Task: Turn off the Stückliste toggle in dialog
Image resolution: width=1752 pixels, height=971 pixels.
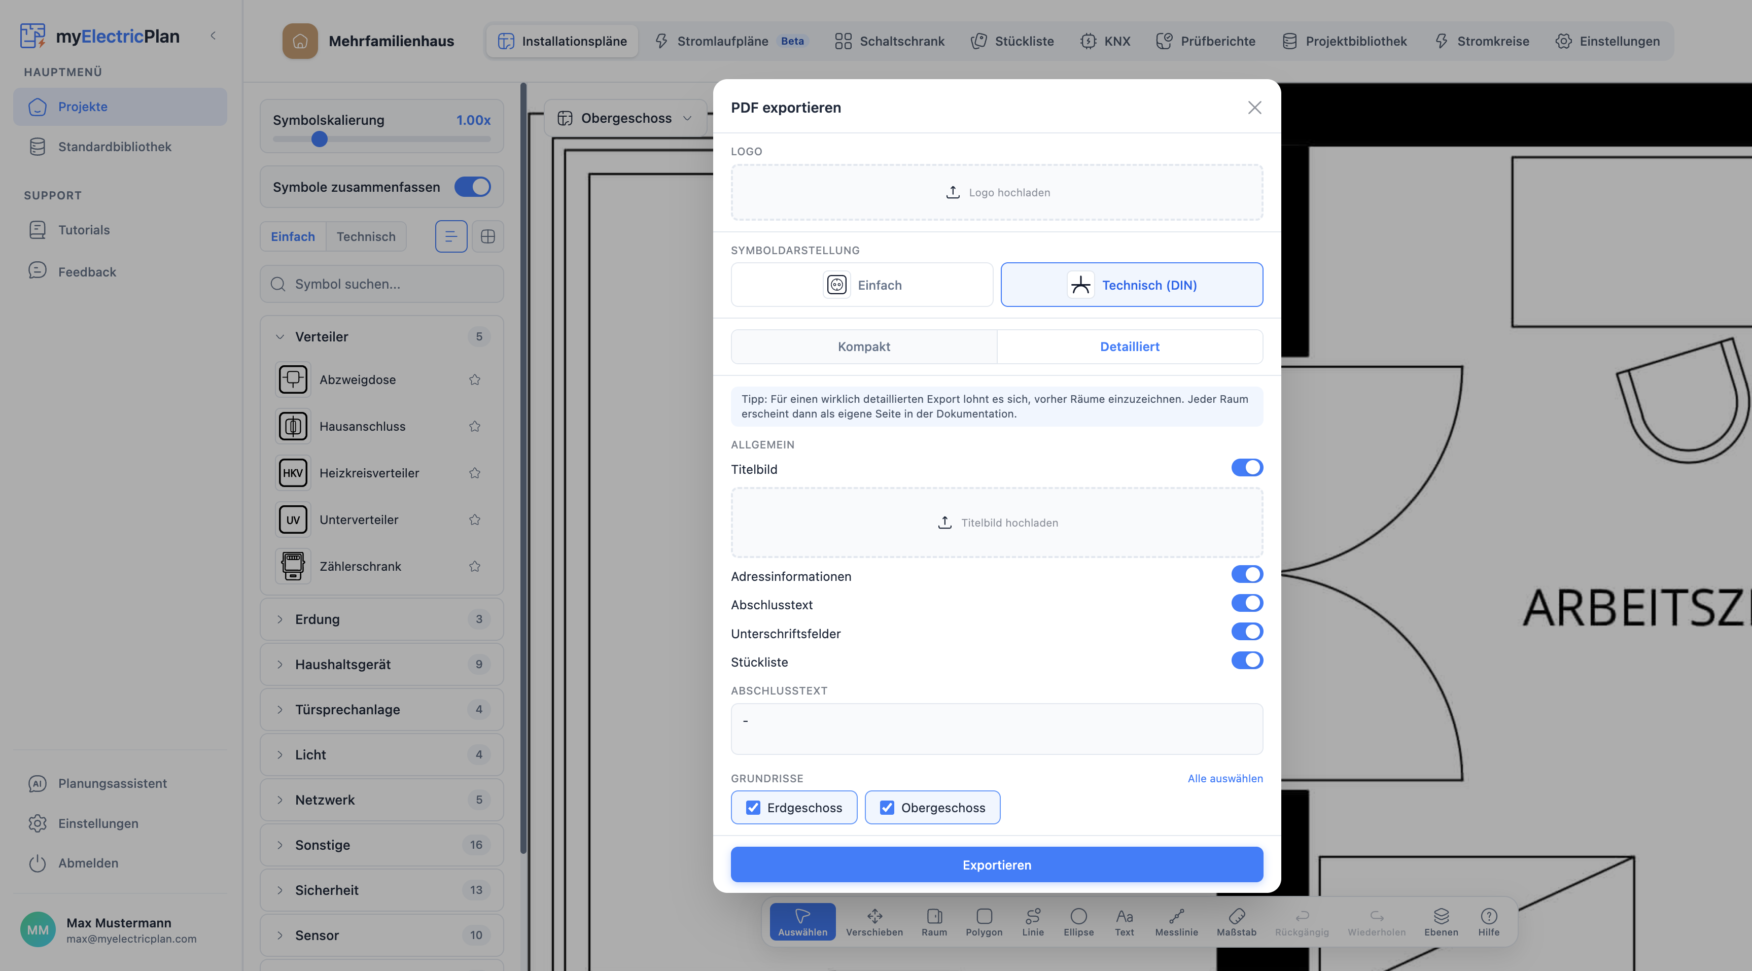Action: click(x=1247, y=660)
